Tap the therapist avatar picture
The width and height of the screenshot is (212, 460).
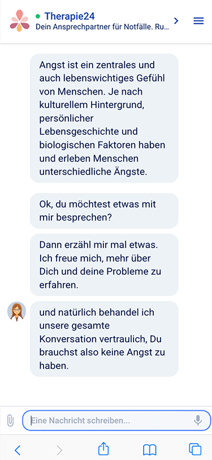[16, 311]
